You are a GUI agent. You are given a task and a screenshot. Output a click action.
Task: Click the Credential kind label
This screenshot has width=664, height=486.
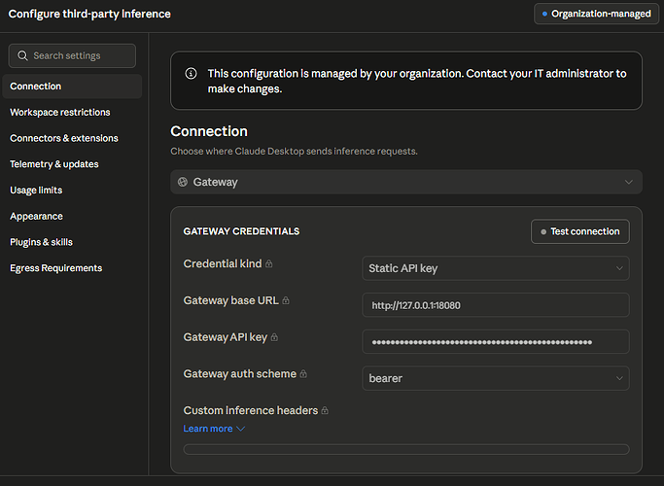223,263
